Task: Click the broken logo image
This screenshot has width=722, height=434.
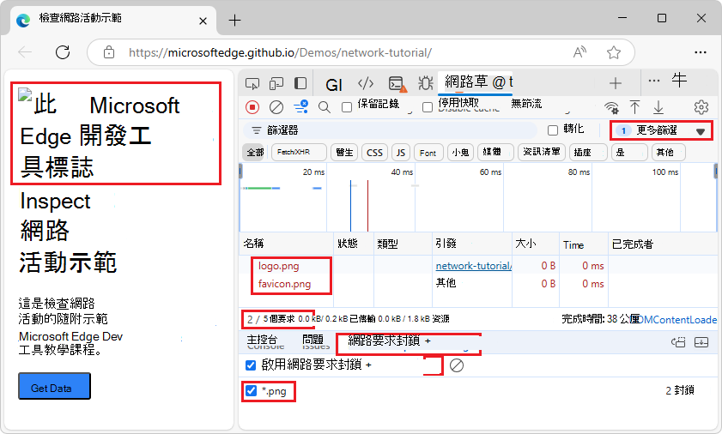Action: [x=25, y=95]
